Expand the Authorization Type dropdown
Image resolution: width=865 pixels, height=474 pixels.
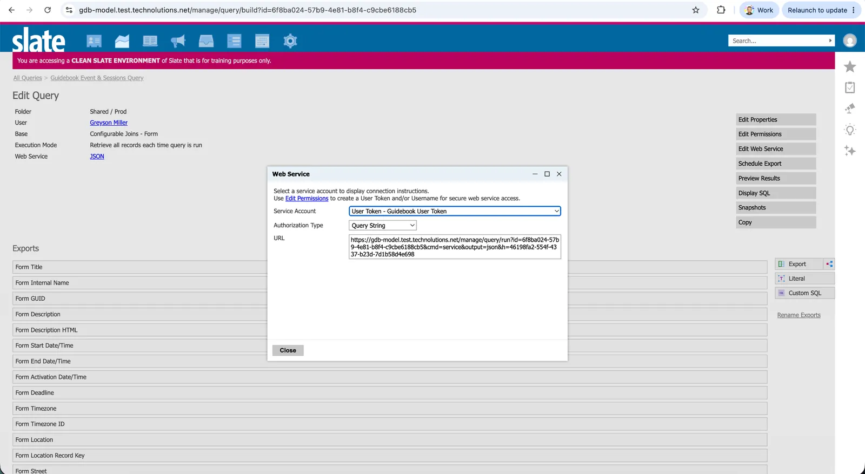point(383,226)
